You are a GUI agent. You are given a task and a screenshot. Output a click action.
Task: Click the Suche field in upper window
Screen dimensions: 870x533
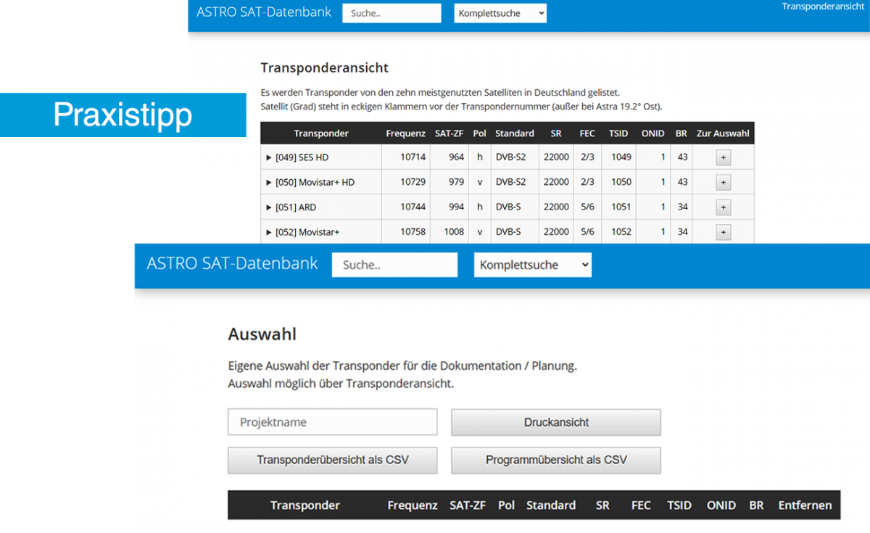click(x=391, y=13)
